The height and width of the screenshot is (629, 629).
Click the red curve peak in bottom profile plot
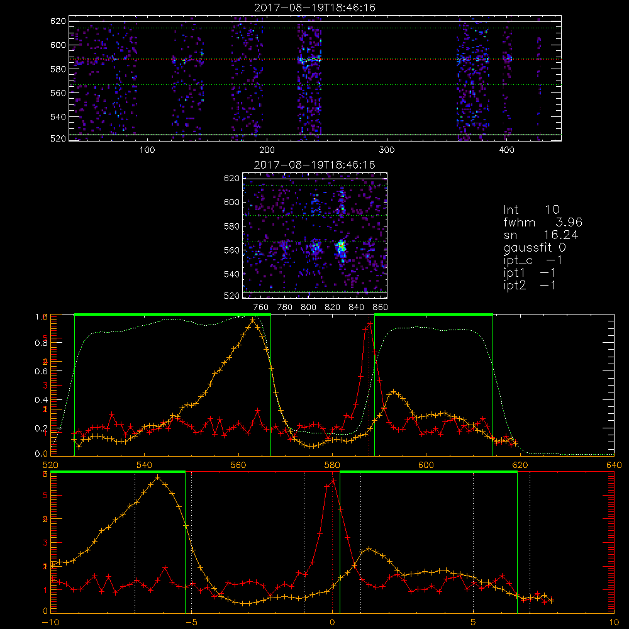point(333,481)
